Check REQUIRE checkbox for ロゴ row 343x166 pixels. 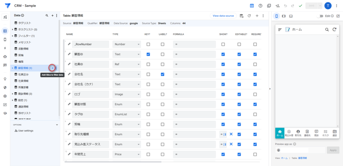pyautogui.click(x=255, y=94)
